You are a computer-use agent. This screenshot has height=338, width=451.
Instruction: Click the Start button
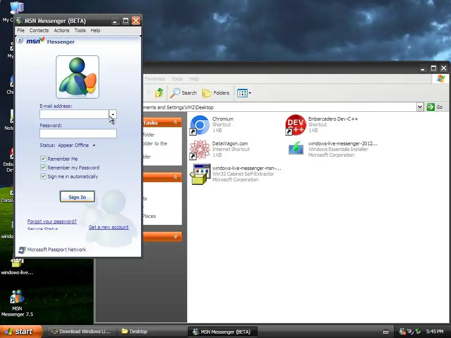point(21,332)
